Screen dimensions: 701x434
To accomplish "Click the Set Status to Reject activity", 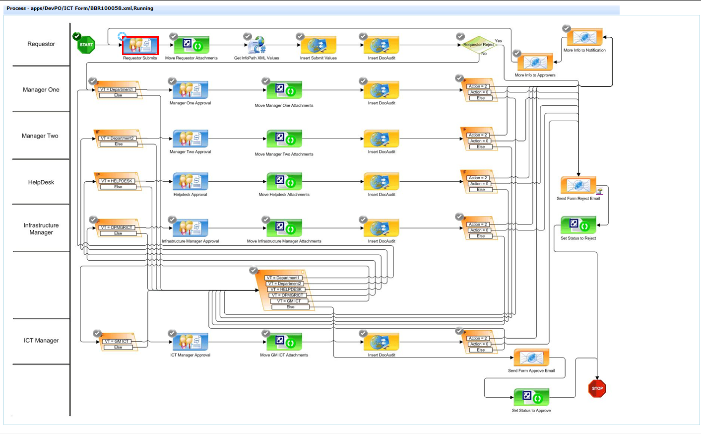I will pos(578,225).
